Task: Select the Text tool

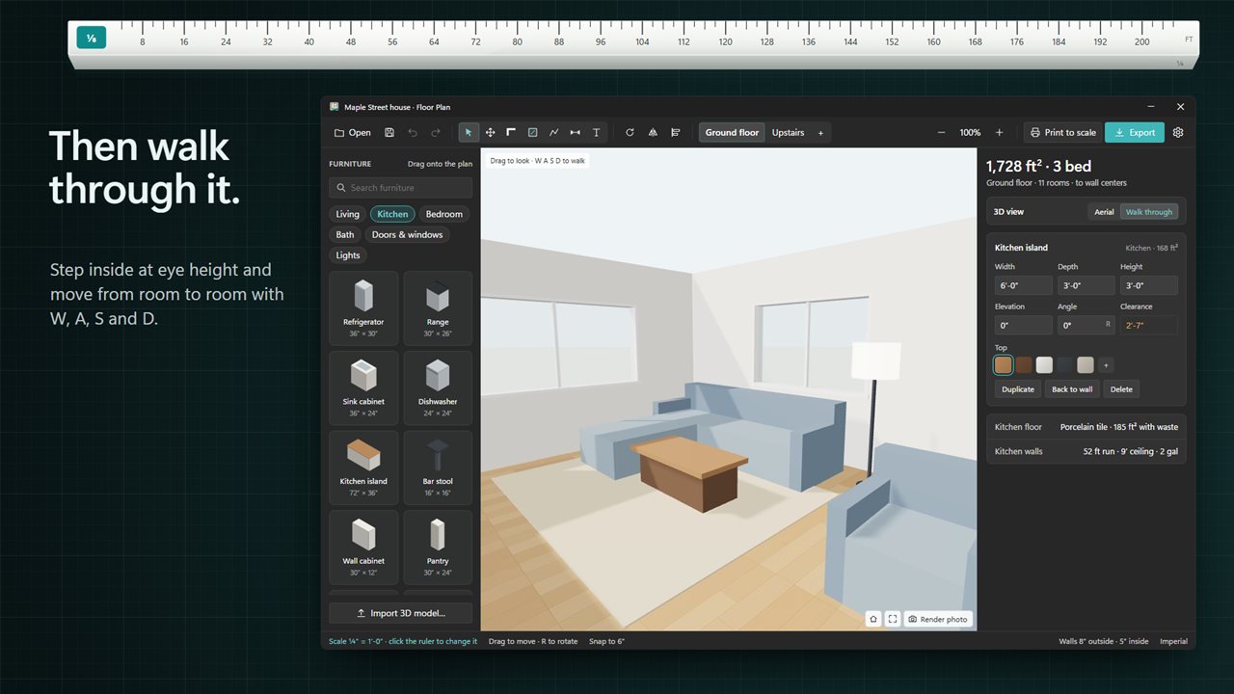Action: (x=596, y=133)
